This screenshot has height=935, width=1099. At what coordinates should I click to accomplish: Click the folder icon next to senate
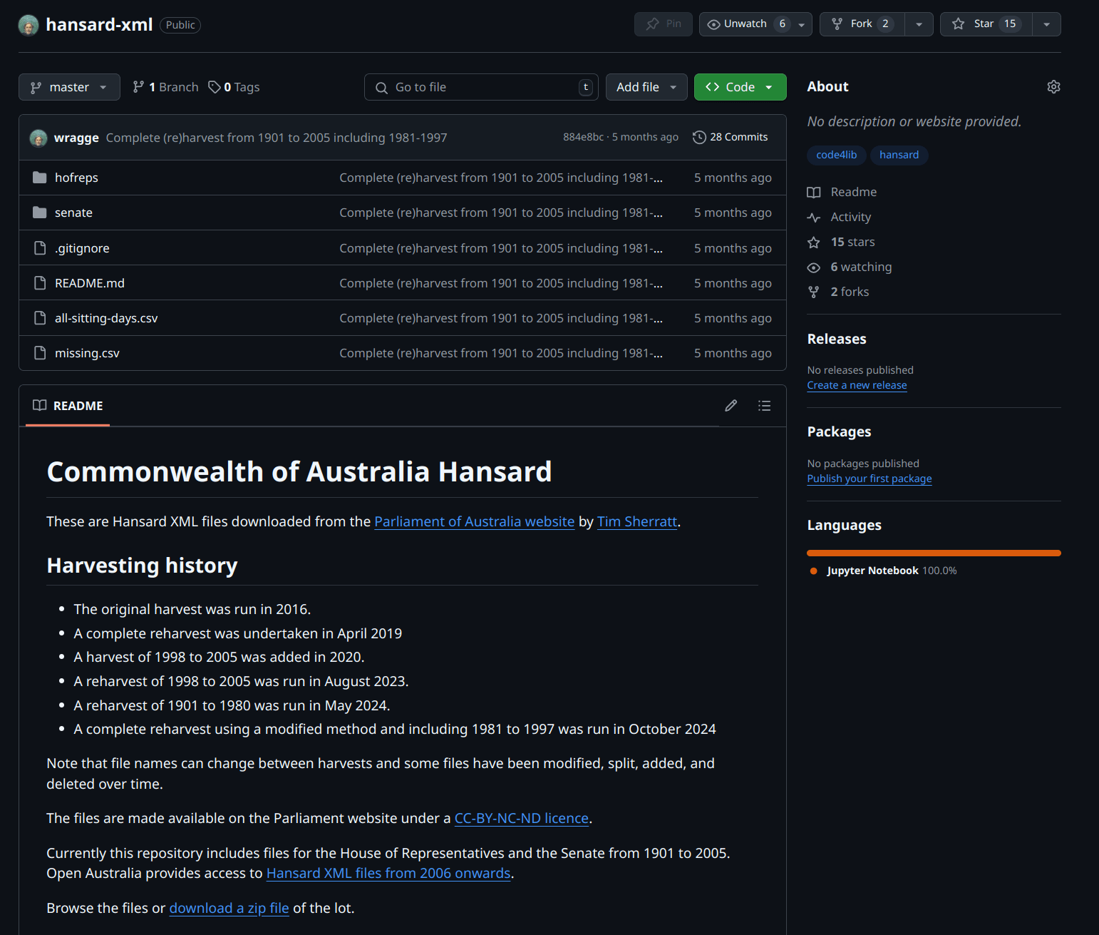point(40,213)
